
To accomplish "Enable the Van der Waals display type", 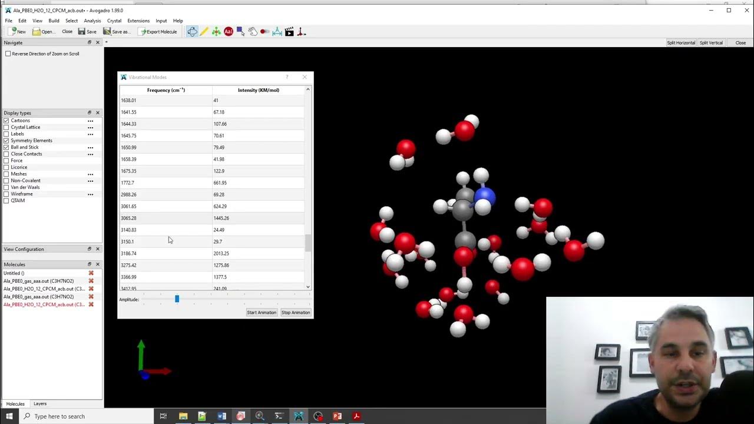I will [5, 187].
